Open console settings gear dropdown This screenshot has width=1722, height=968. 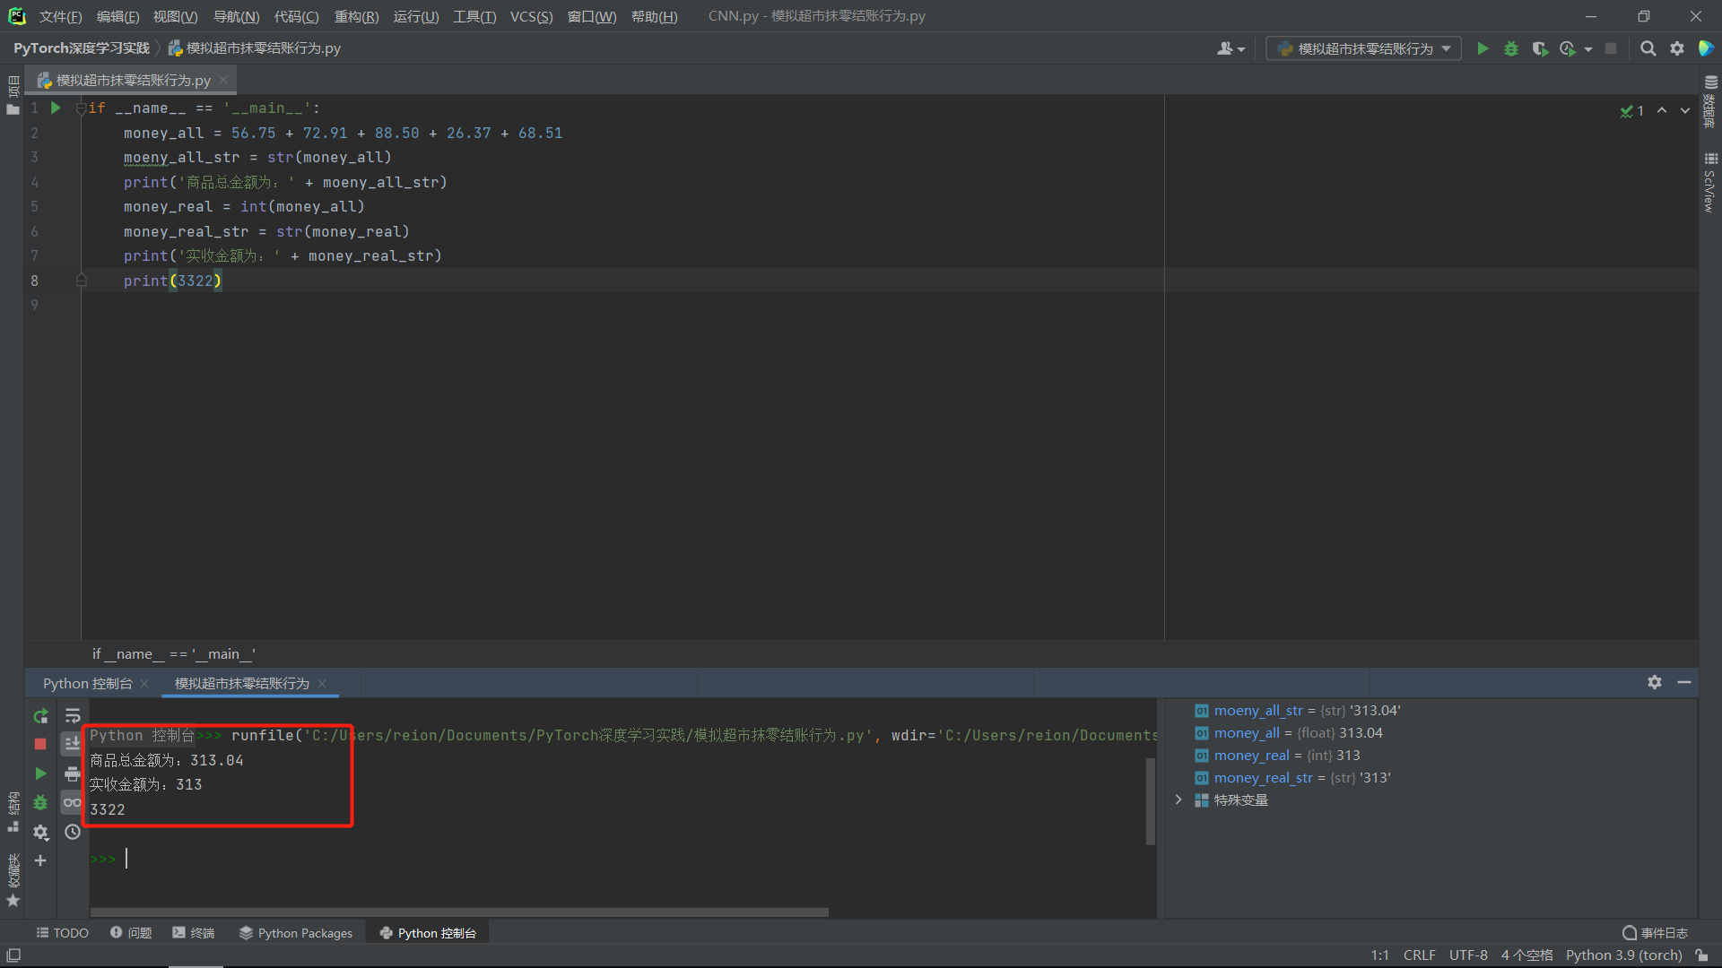coord(40,832)
